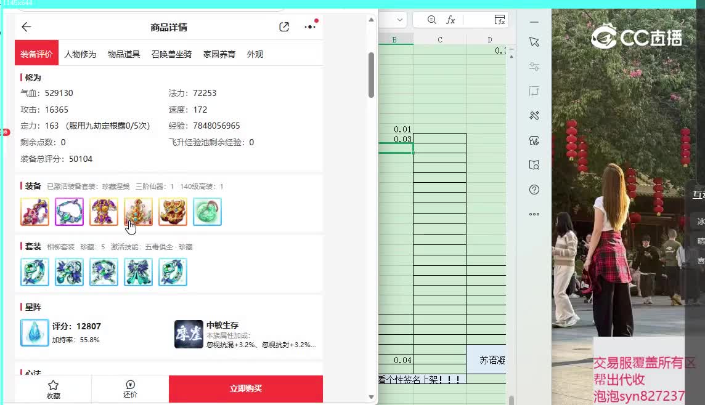This screenshot has width=705, height=405.
Task: Open the first 套装 set item icon
Action: coord(35,271)
